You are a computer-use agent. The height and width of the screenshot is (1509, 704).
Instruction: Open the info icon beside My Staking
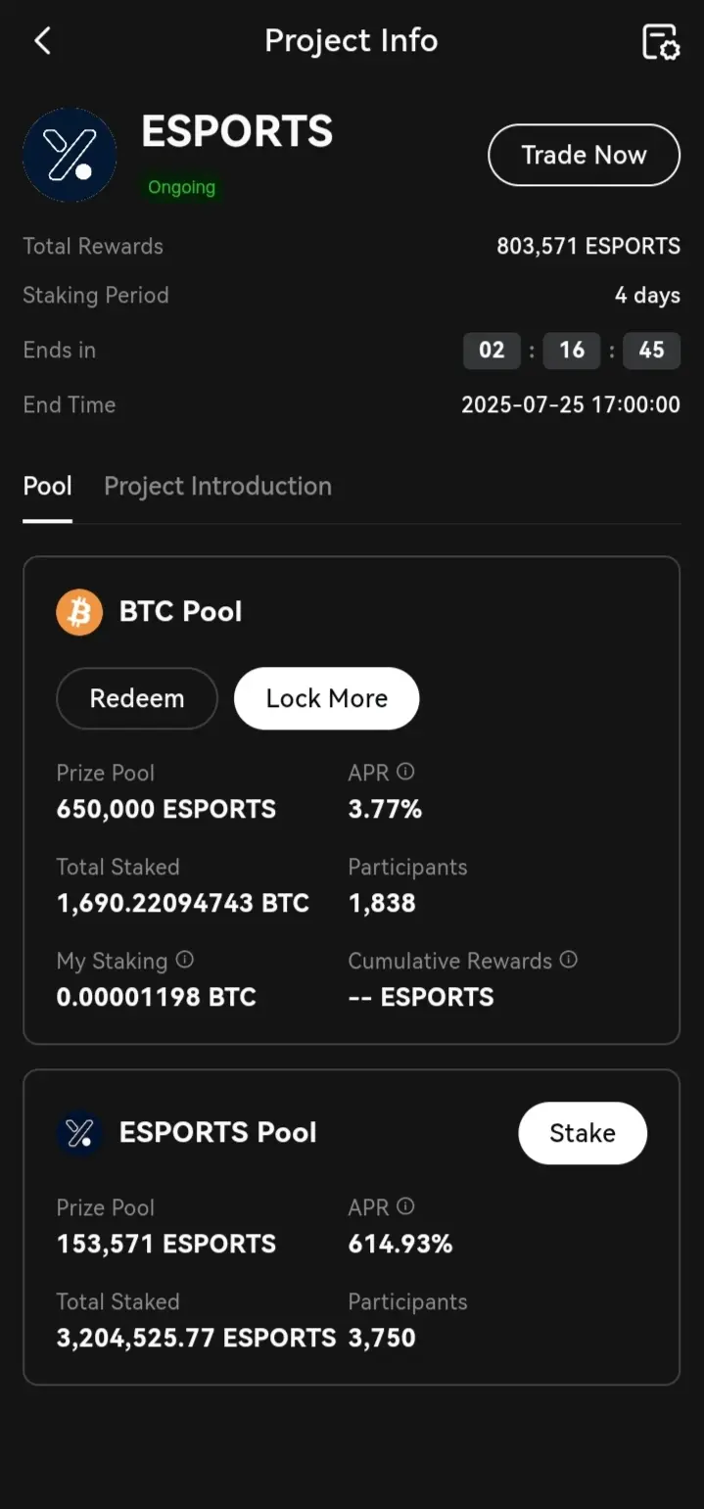click(184, 960)
